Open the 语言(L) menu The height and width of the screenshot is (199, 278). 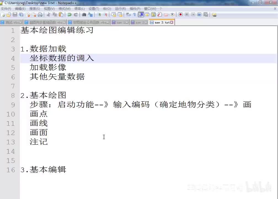coord(79,9)
